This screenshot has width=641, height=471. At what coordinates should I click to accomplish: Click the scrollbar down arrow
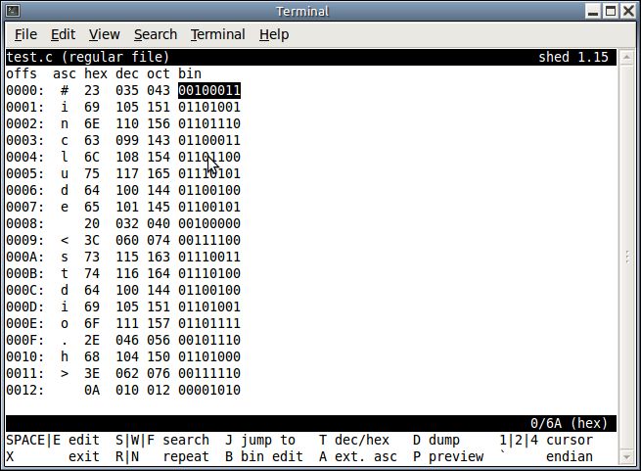point(626,456)
